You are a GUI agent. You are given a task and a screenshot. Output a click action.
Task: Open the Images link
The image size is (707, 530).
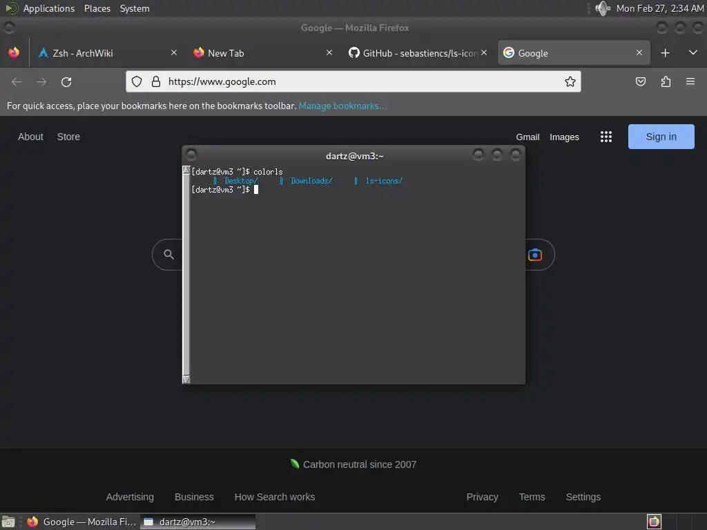pyautogui.click(x=564, y=137)
